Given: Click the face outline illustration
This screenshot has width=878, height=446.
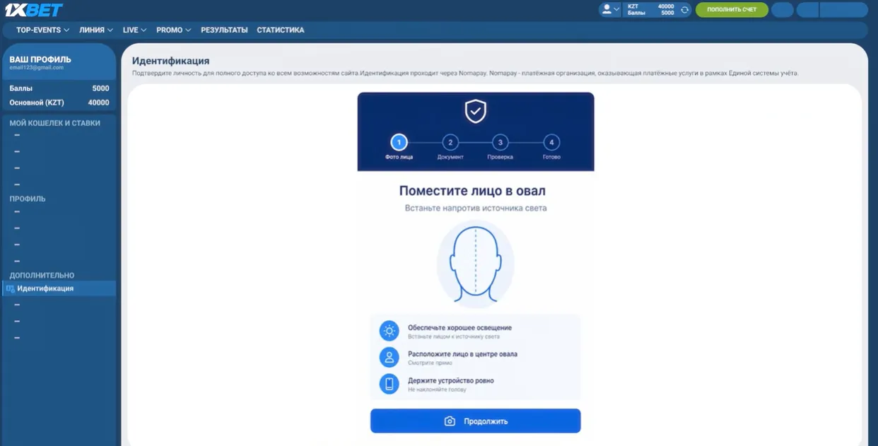Looking at the screenshot, I should click(476, 264).
